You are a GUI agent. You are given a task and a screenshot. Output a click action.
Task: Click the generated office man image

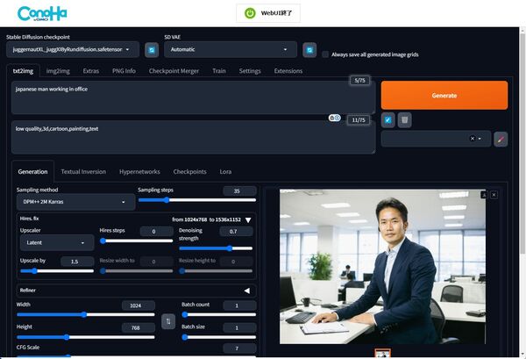[x=382, y=267]
